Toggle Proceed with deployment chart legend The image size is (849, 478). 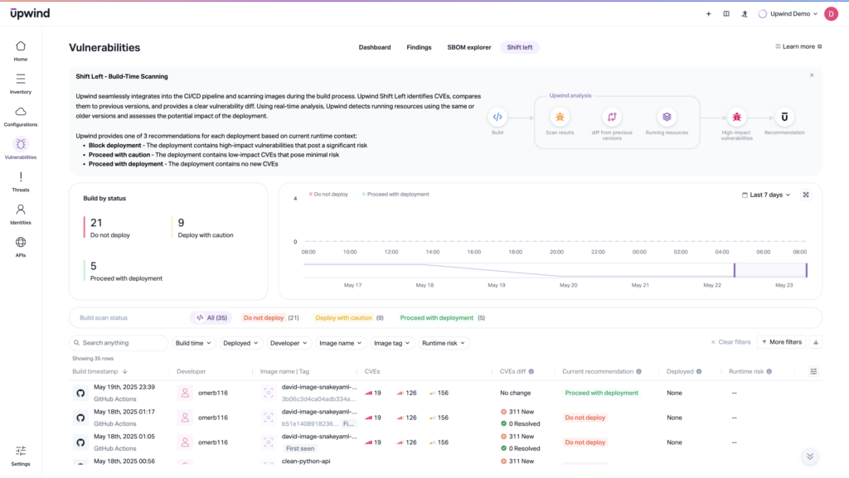(395, 194)
